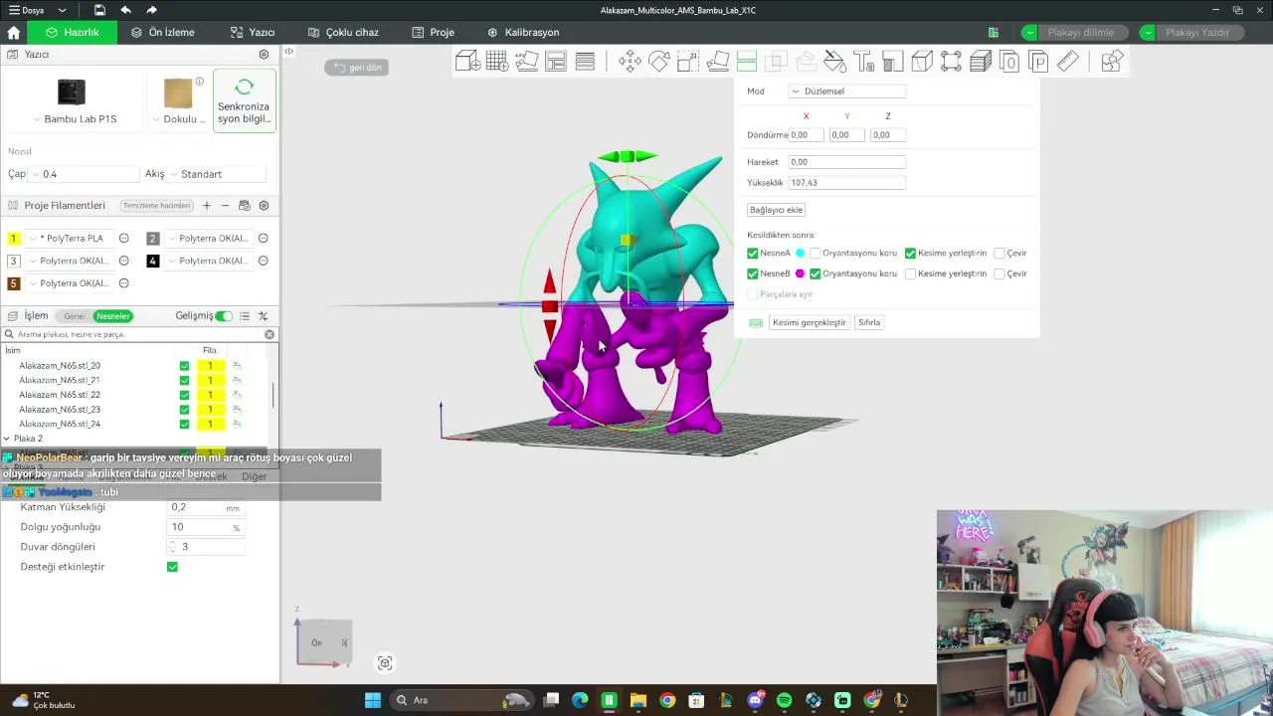Toggle the active Cut tool icon
The height and width of the screenshot is (716, 1273).
(x=747, y=62)
